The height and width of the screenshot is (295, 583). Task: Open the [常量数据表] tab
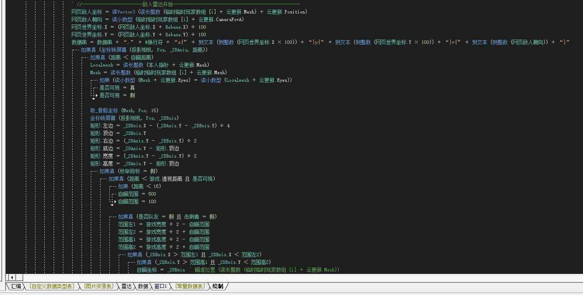(190, 287)
